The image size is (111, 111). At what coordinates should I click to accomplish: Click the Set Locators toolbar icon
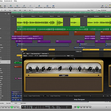[x=11, y=6]
